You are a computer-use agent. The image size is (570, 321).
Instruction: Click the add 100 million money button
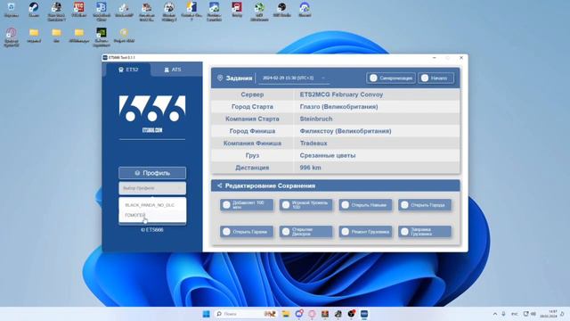[247, 205]
